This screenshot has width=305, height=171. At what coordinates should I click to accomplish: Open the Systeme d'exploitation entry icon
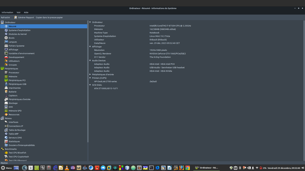(6, 30)
